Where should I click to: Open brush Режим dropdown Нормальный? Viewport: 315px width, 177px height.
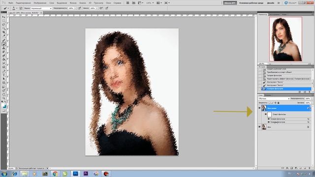(x=41, y=8)
